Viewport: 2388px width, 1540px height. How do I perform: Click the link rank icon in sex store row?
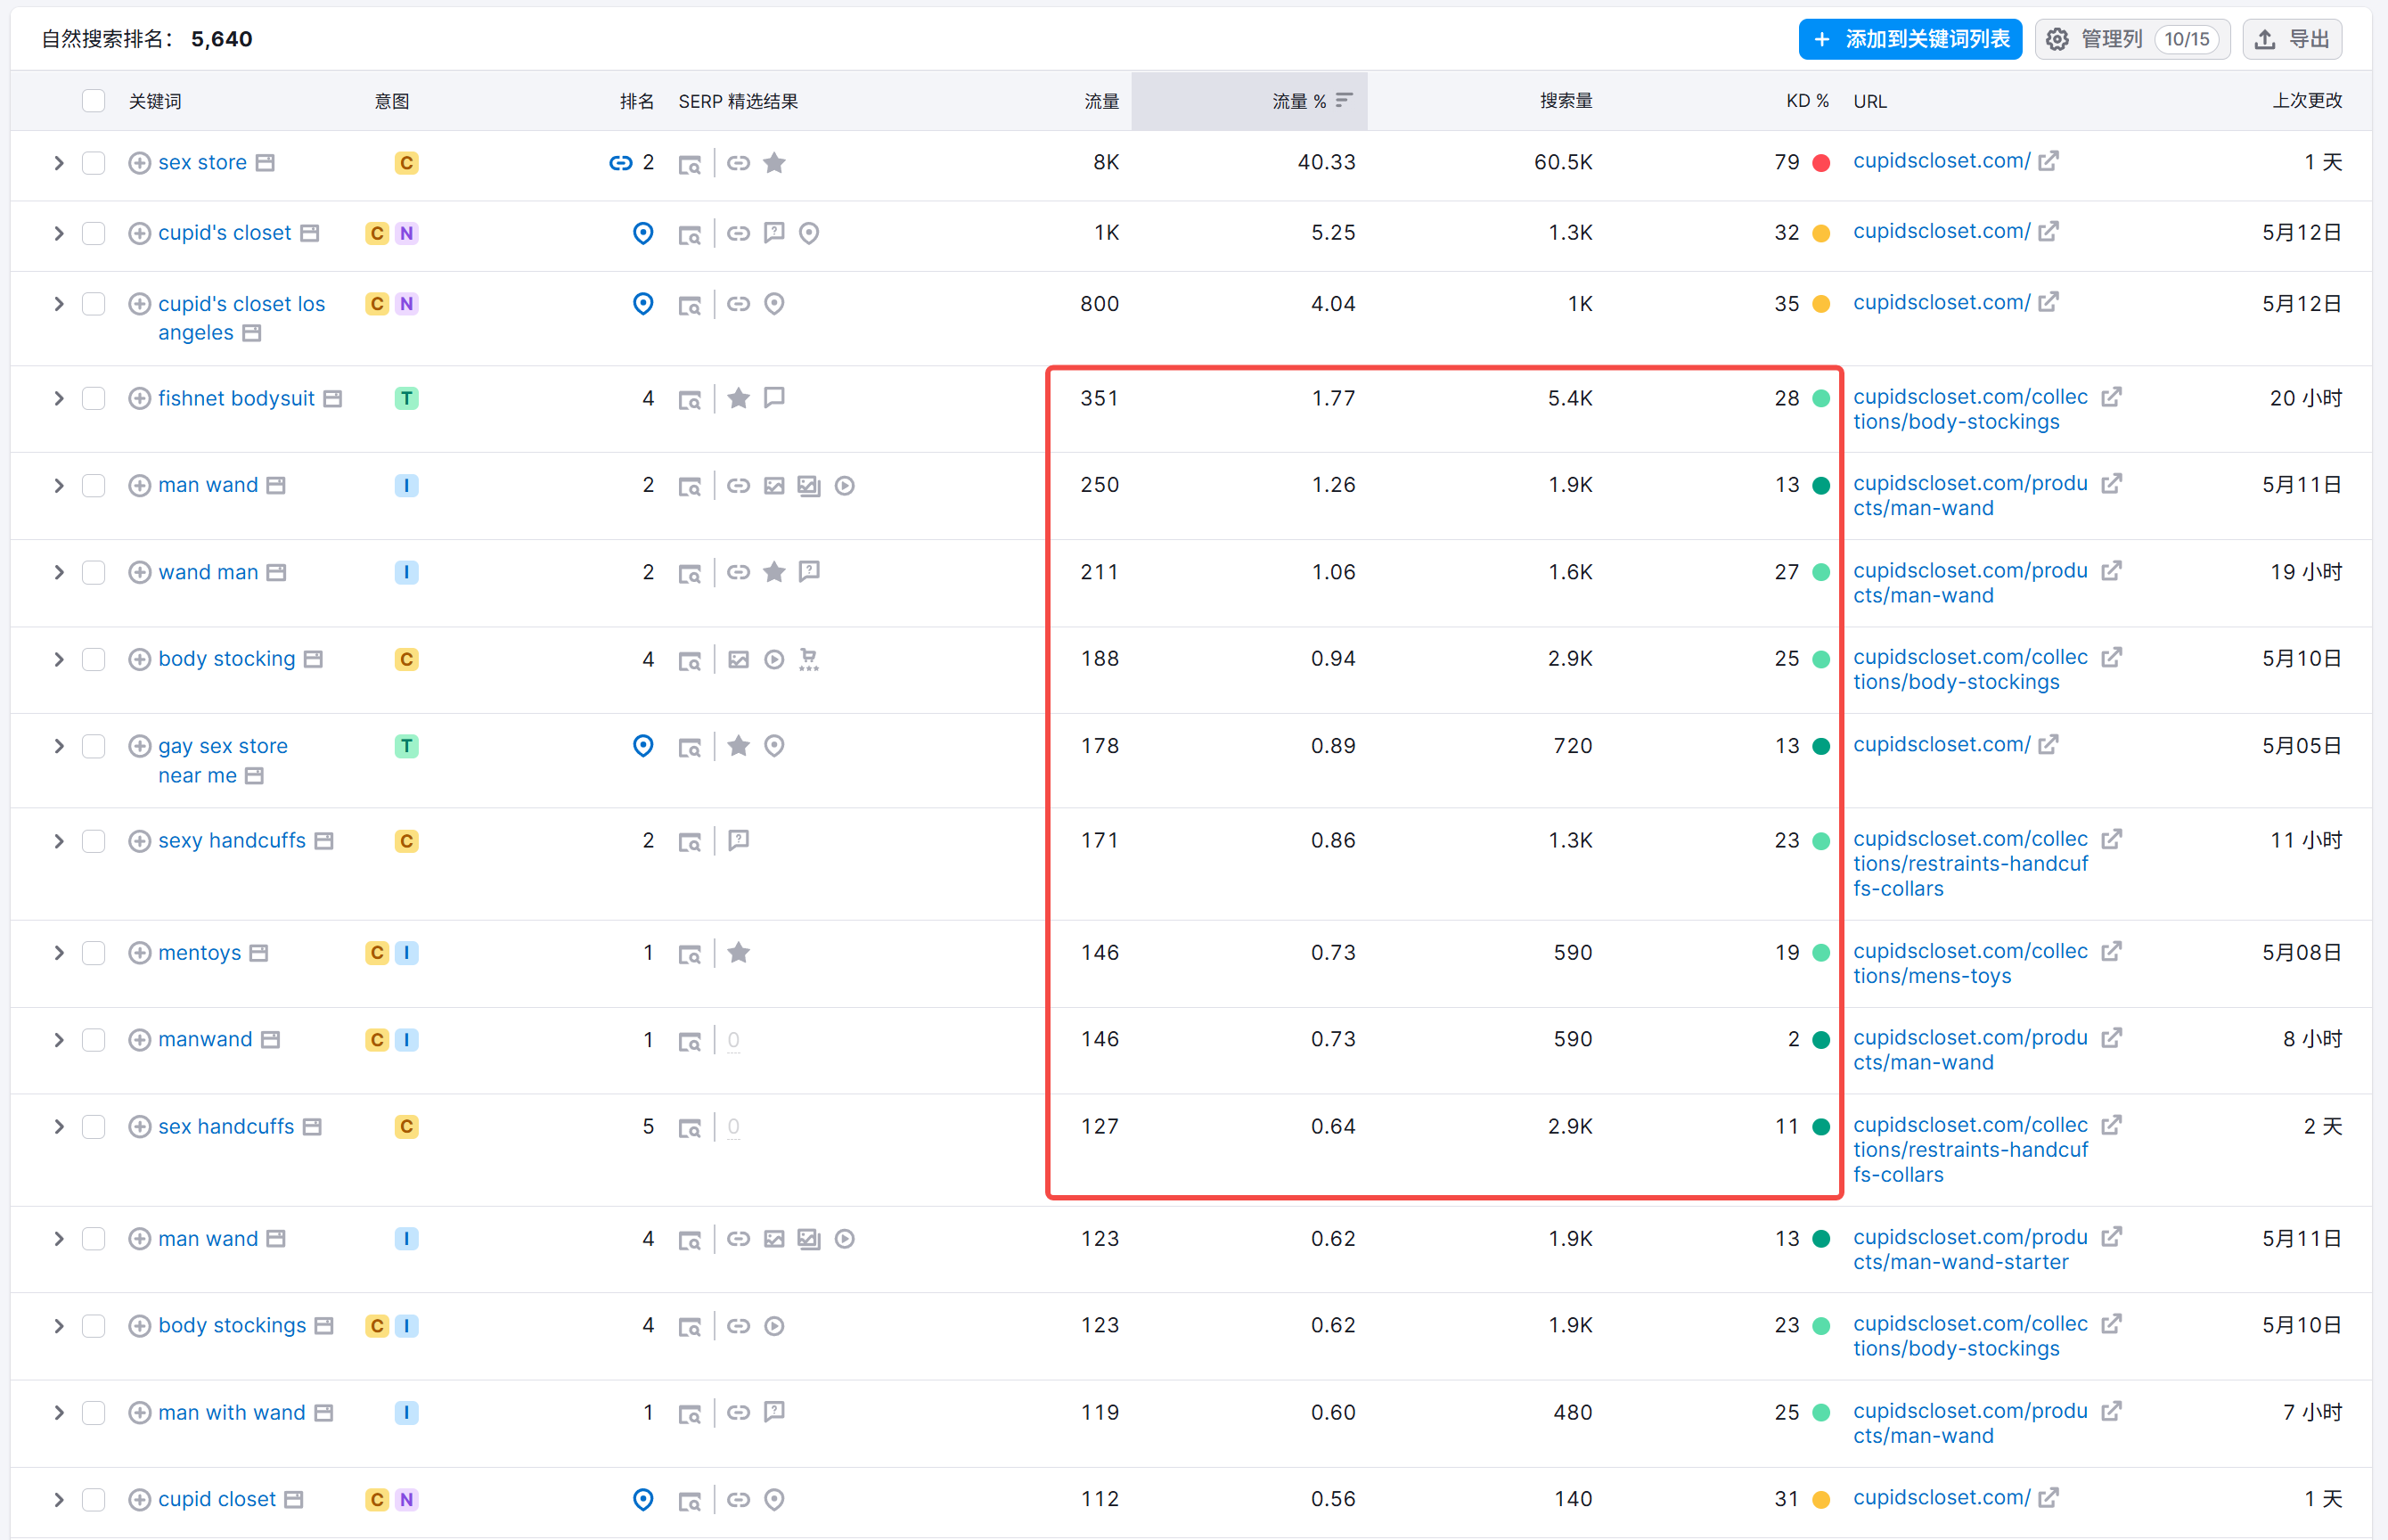tap(621, 163)
